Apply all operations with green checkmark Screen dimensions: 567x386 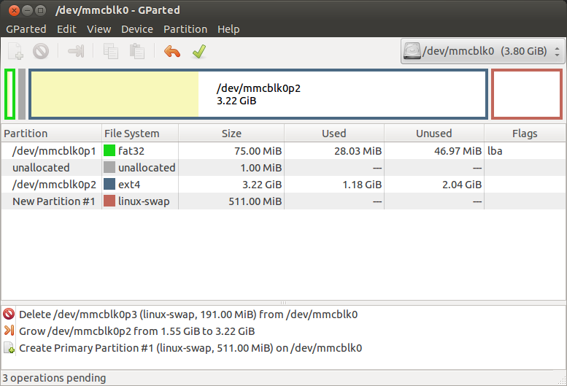(198, 51)
